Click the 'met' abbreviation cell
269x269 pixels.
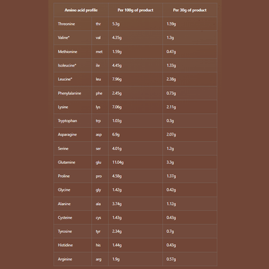[x=100, y=52]
